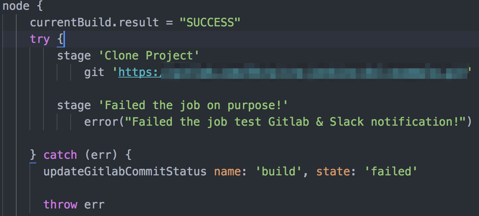Viewport: 479px width, 216px height.
Task: Click the 'try' keyword
Action: [x=40, y=39]
